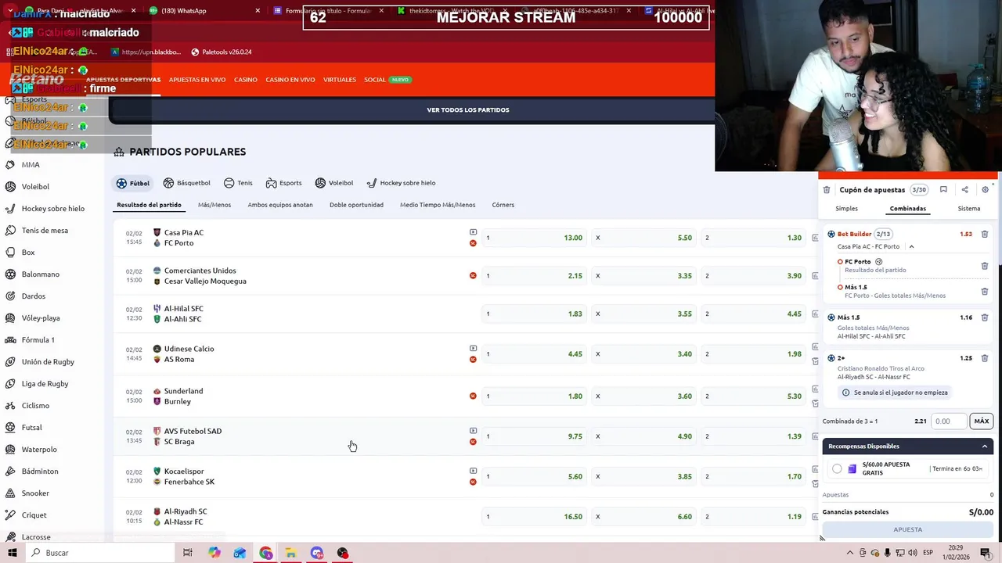This screenshot has width=1002, height=563.
Task: Select the Más/Menos market tab
Action: [x=214, y=205]
